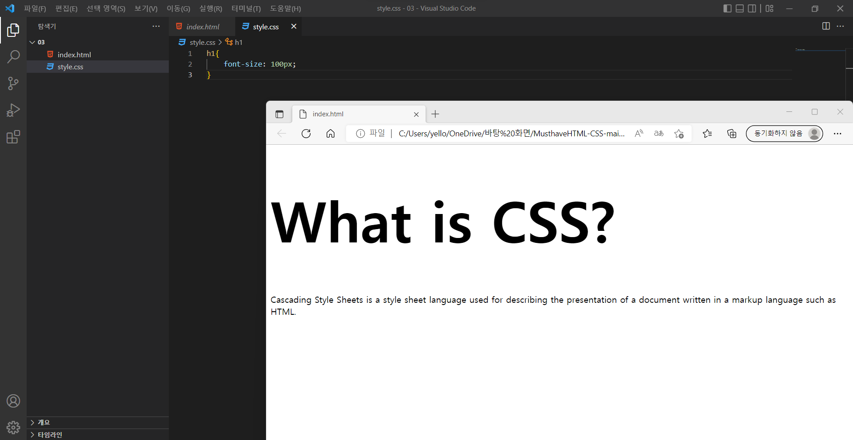853x440 pixels.
Task: Open the Explorer view in activity bar
Action: (x=13, y=30)
